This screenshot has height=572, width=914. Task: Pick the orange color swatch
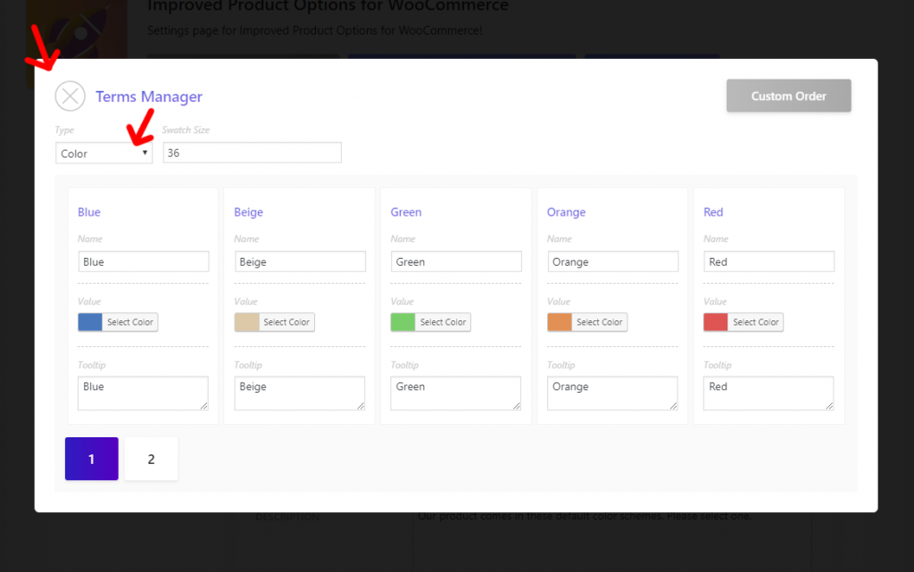coord(560,322)
